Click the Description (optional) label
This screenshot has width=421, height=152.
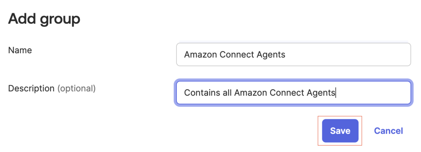(x=52, y=88)
